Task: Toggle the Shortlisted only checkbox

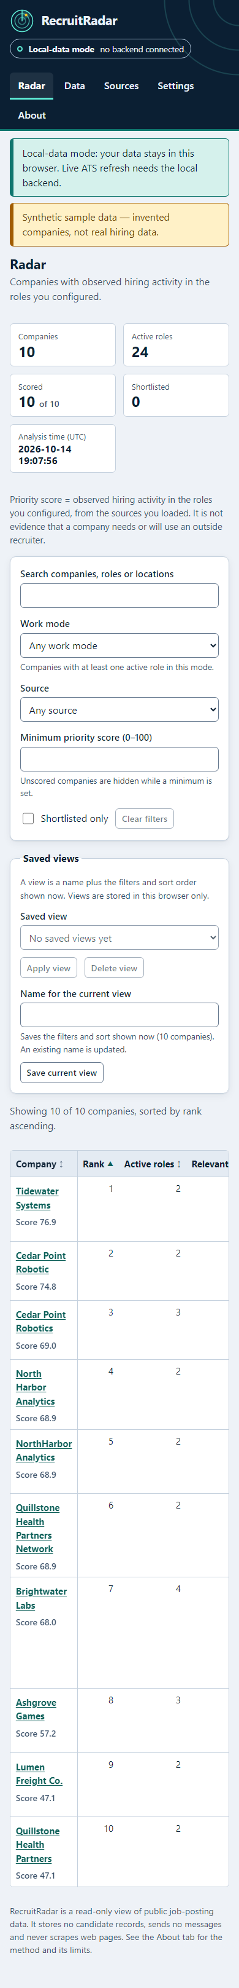Action: point(28,818)
